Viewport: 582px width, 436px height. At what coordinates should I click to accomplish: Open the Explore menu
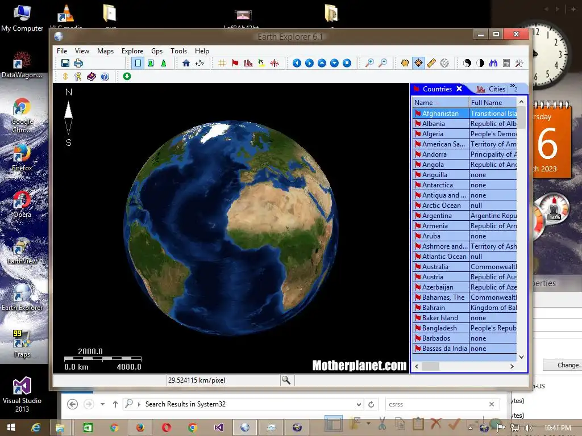[132, 51]
